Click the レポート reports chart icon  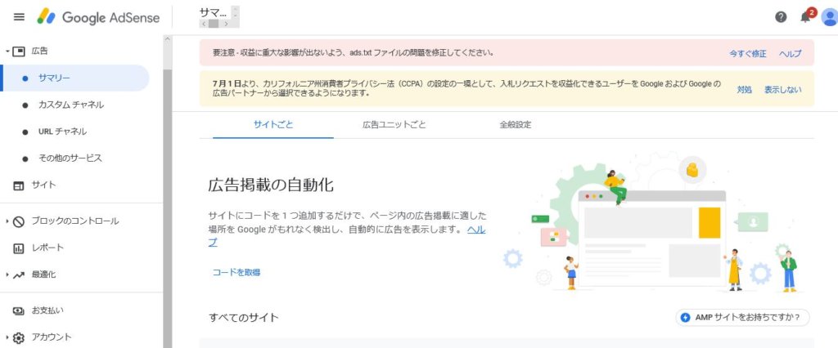tap(19, 248)
